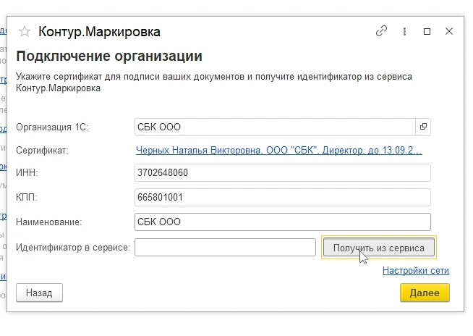Click the Подключение организации heading

tap(109, 56)
